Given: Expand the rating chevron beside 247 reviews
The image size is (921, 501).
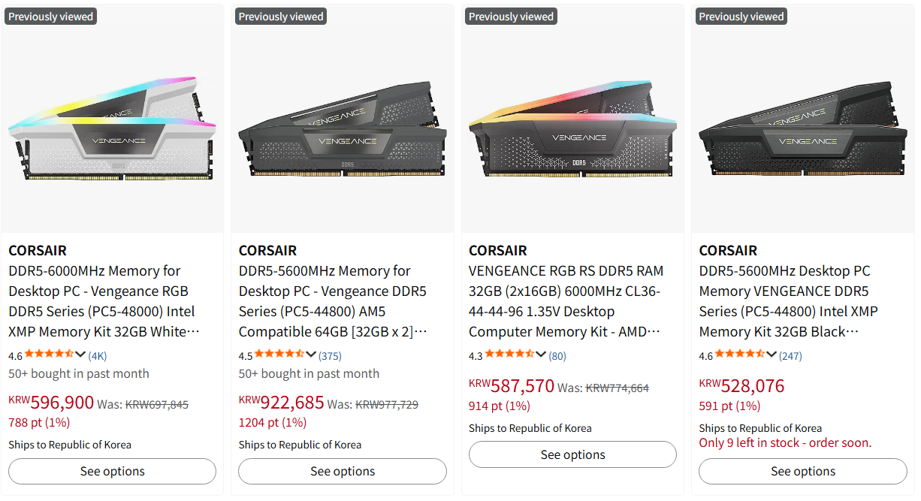Looking at the screenshot, I should coord(772,355).
